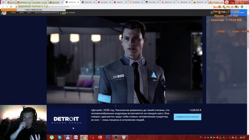The width and height of the screenshot is (249, 140).
Task: Open the Opera browser taskbar icon
Action: 92,137
